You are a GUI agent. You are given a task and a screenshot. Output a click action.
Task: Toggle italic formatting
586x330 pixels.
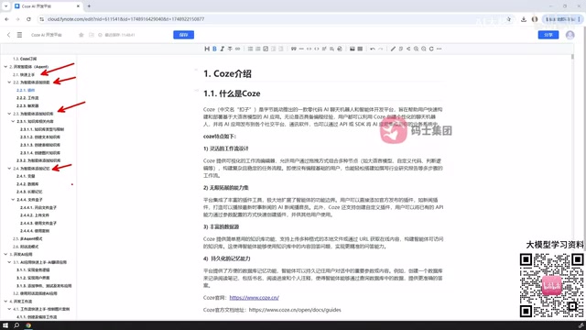(222, 49)
